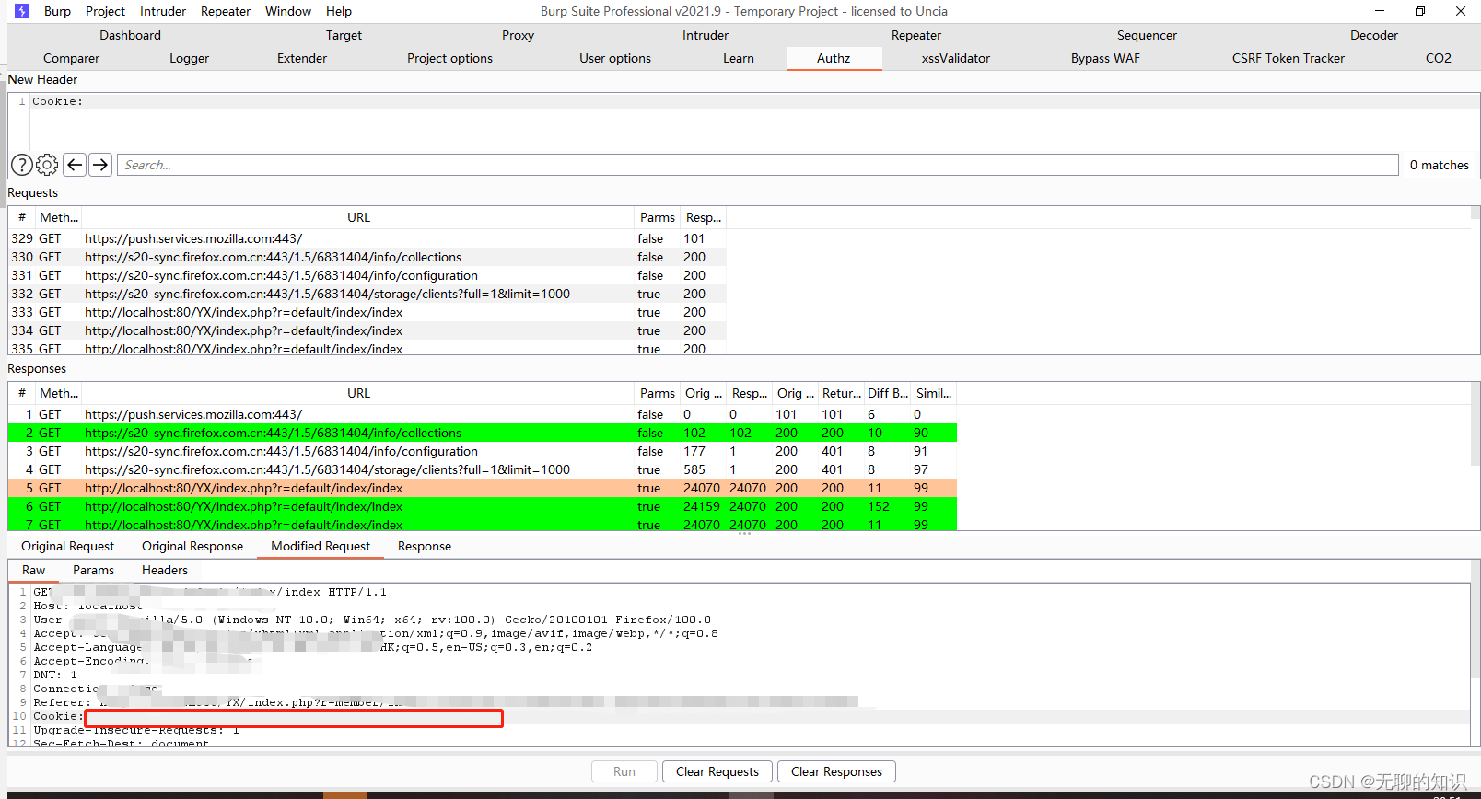1481x799 pixels.
Task: Open the Project options tab
Action: pos(449,58)
